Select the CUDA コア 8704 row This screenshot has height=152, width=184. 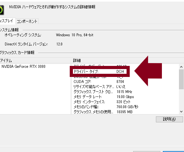(98, 81)
